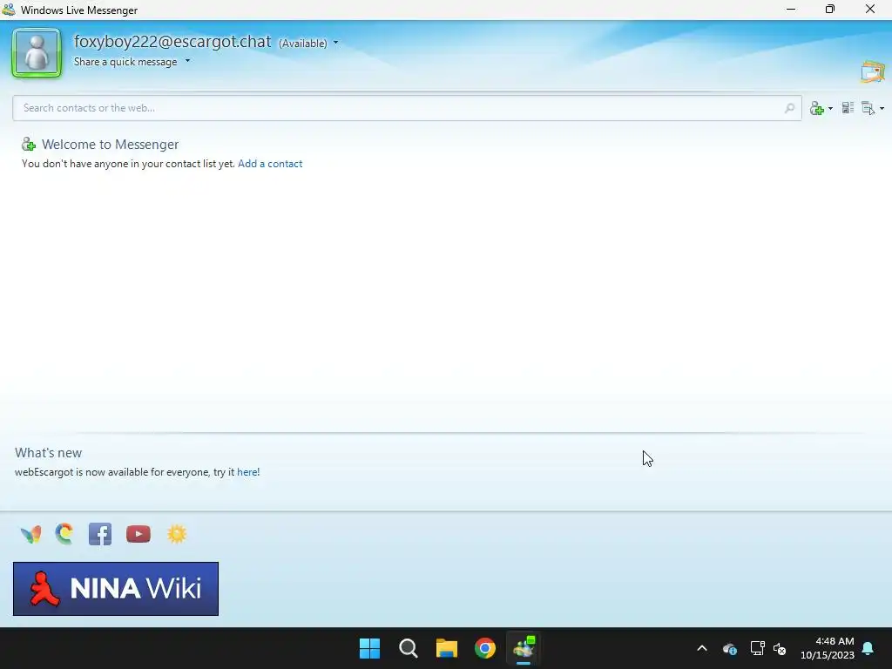Expand the quick message dropdown arrow

188,61
